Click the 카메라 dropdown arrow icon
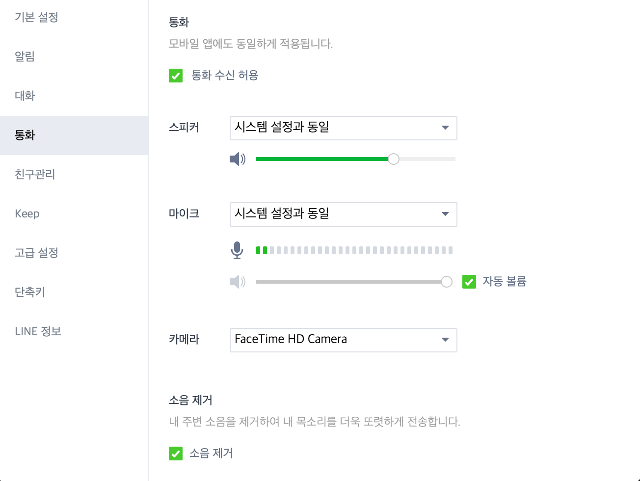640x481 pixels. point(445,340)
